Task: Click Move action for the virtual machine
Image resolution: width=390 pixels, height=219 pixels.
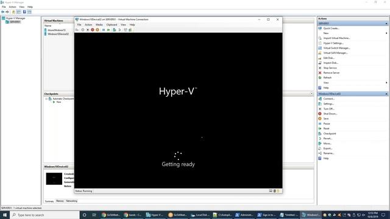Action: pyautogui.click(x=327, y=144)
